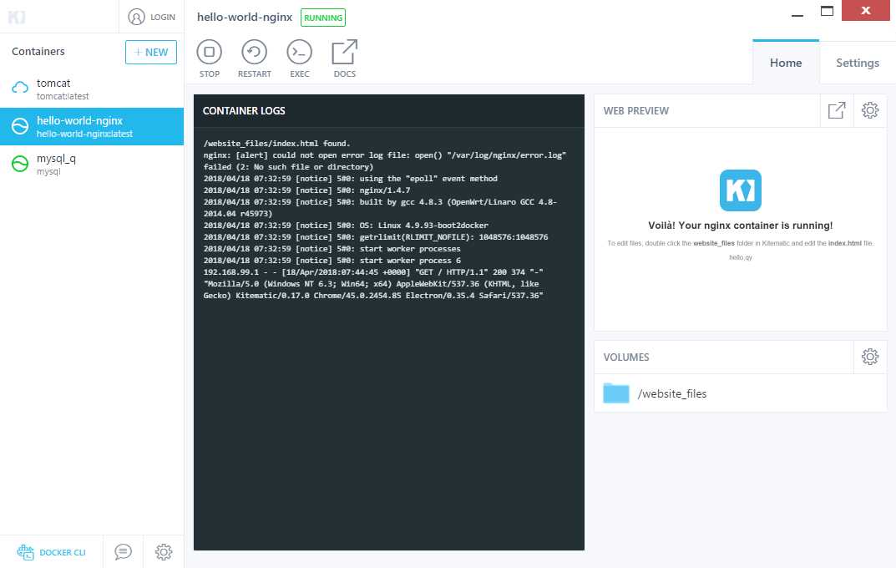The height and width of the screenshot is (568, 896).
Task: Click the Kitematic logo in the top-left
Action: [x=17, y=18]
